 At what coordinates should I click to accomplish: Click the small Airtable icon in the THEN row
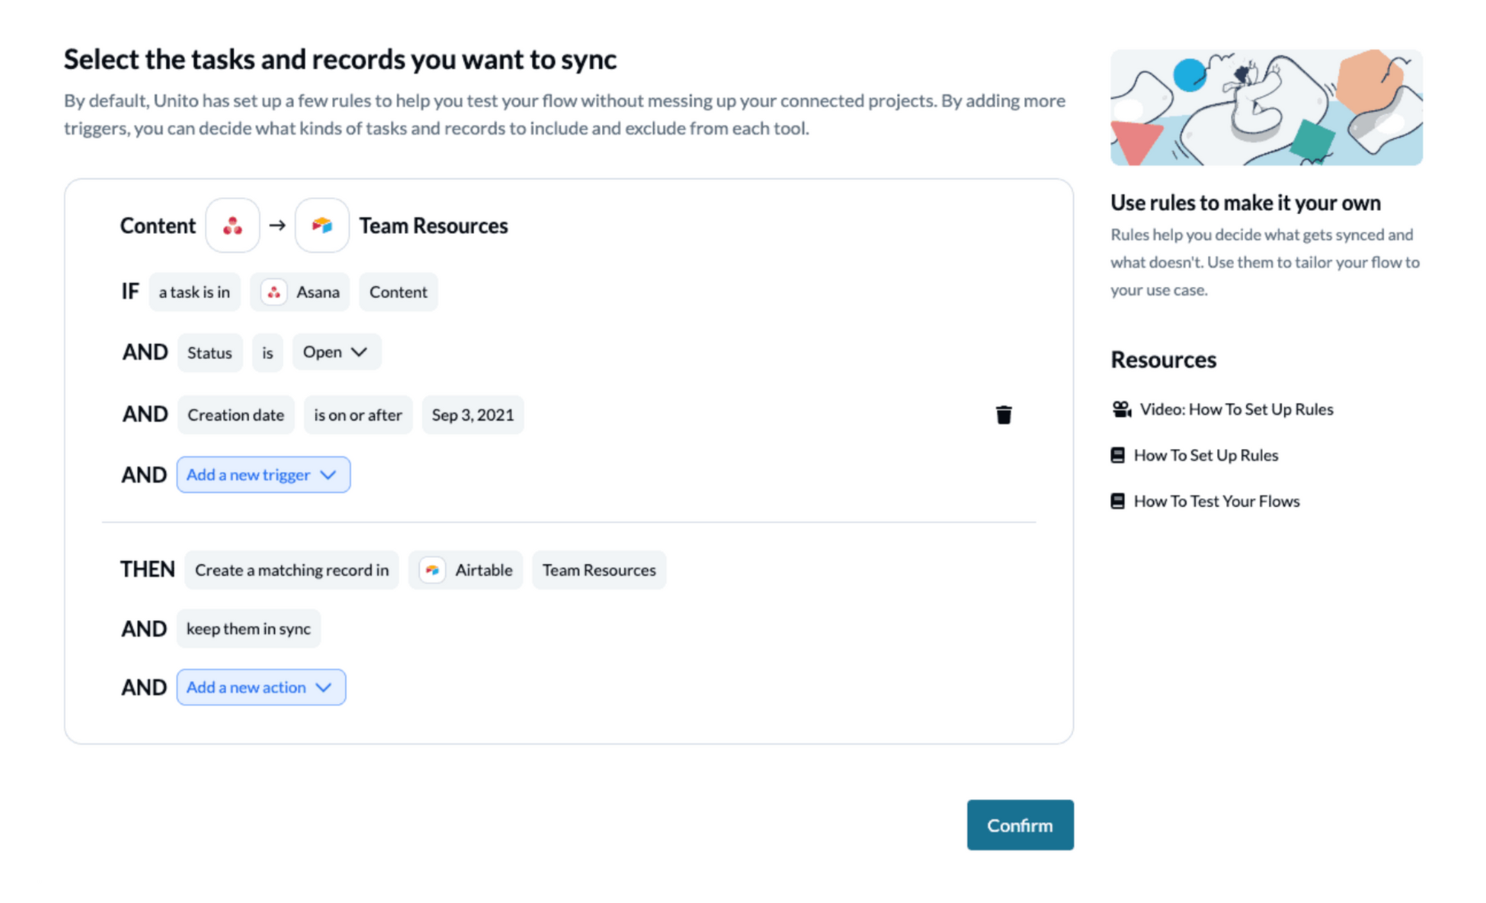pos(432,570)
